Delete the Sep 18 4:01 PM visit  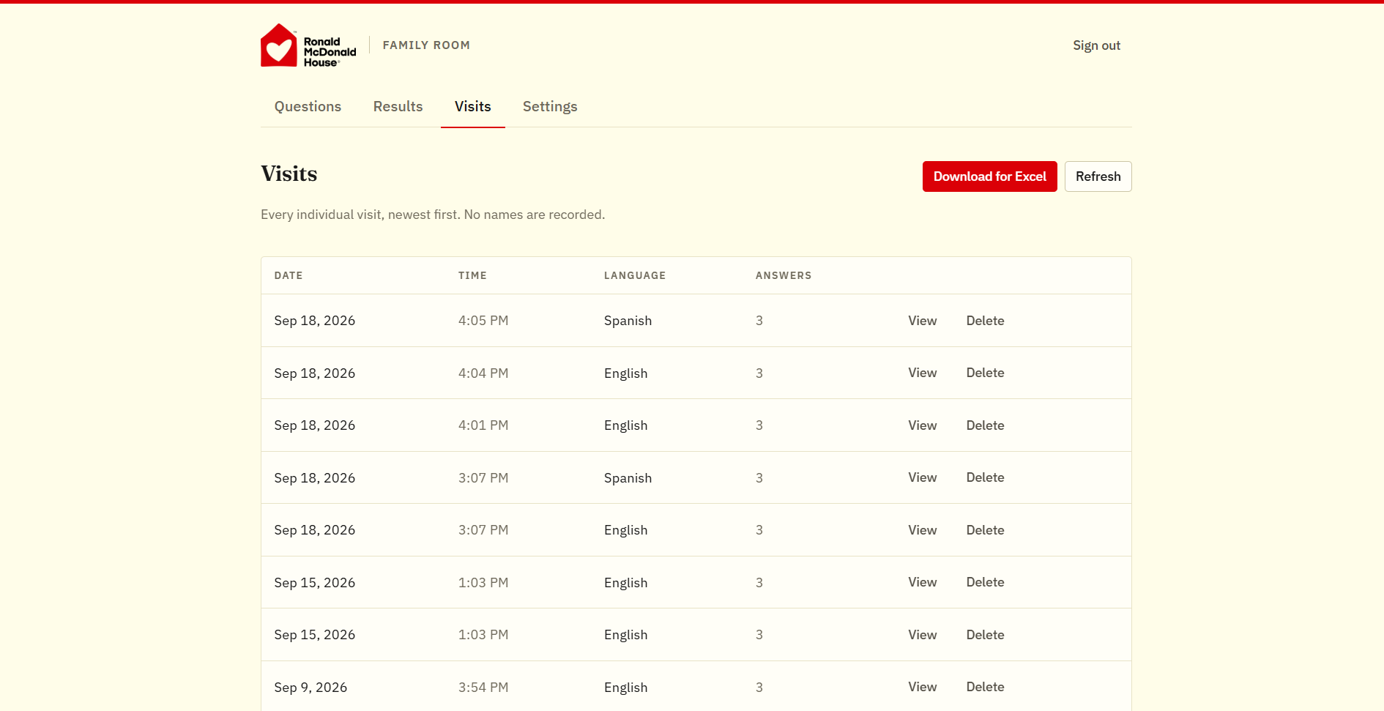pos(985,425)
